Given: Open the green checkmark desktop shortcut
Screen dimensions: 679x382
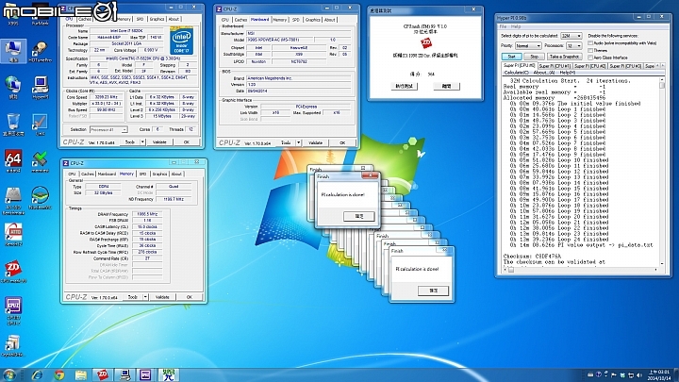Looking at the screenshot, I should pos(40,161).
